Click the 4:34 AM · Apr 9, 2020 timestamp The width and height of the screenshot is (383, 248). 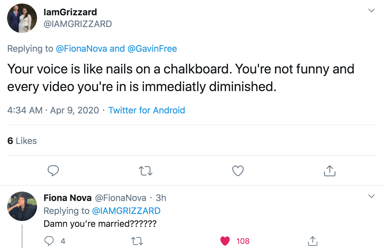point(53,110)
